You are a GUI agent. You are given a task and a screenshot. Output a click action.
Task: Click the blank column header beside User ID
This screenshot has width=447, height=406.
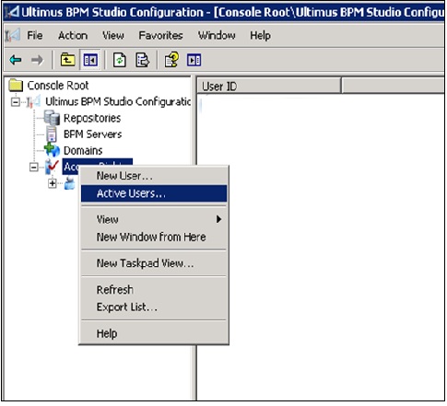pyautogui.click(x=394, y=86)
